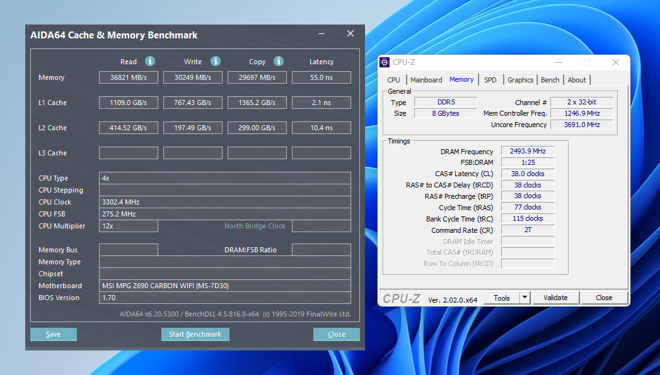The image size is (660, 375).
Task: Click the Copy info icon in AIDA64
Action: tap(279, 61)
